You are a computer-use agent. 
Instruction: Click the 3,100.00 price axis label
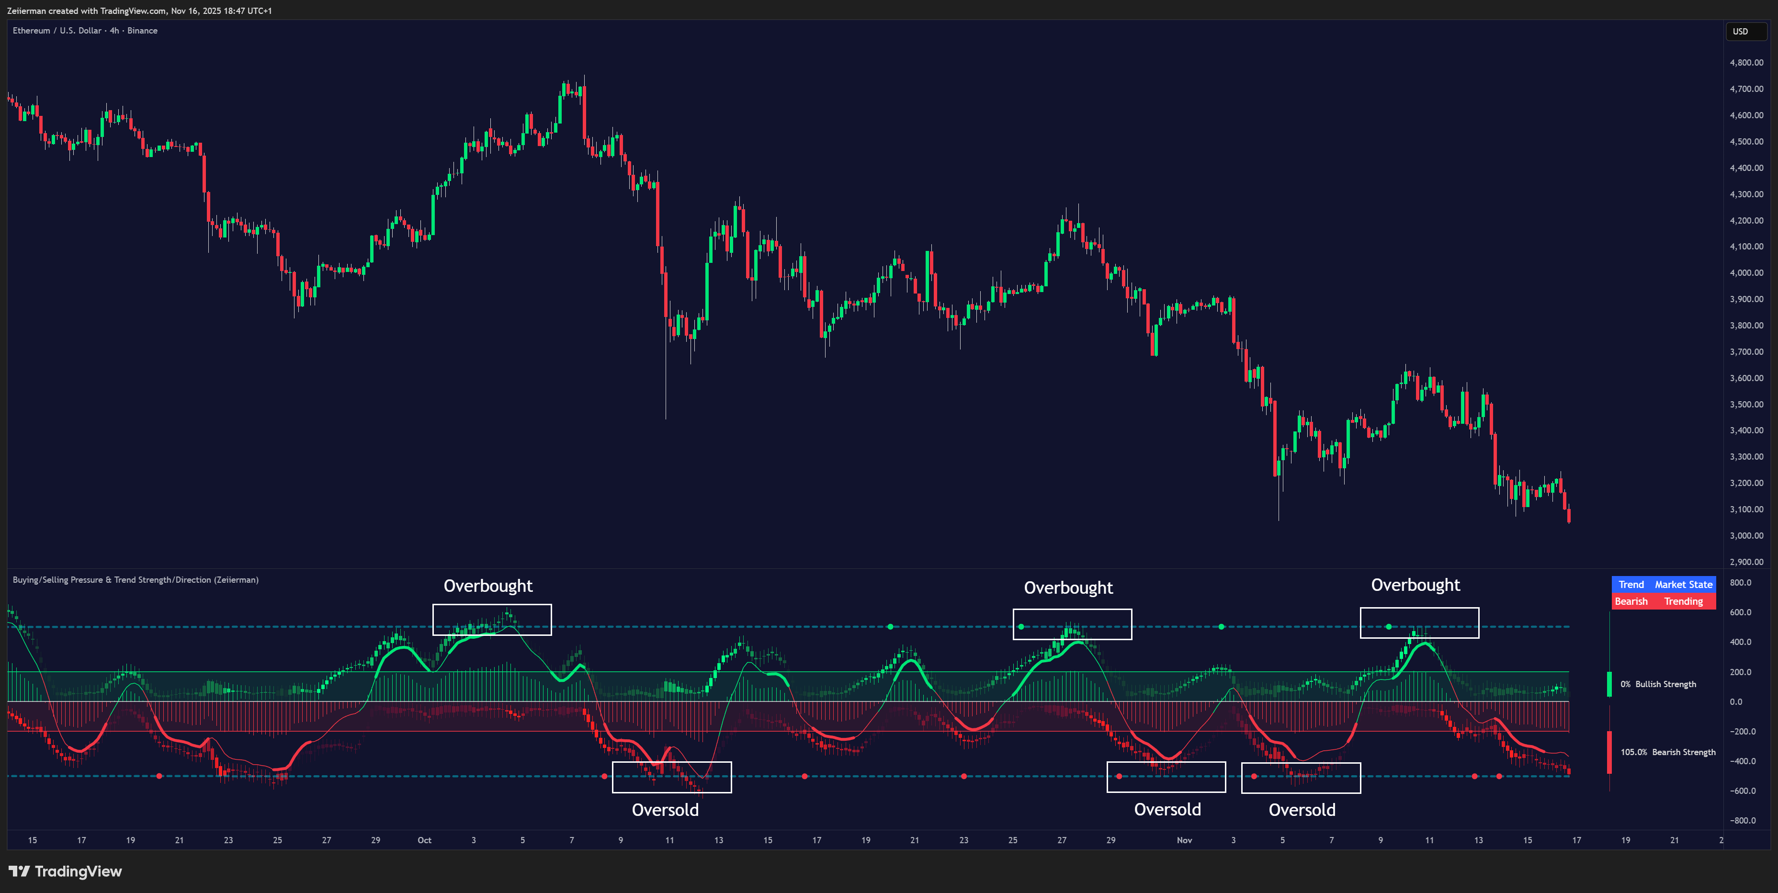(1746, 509)
